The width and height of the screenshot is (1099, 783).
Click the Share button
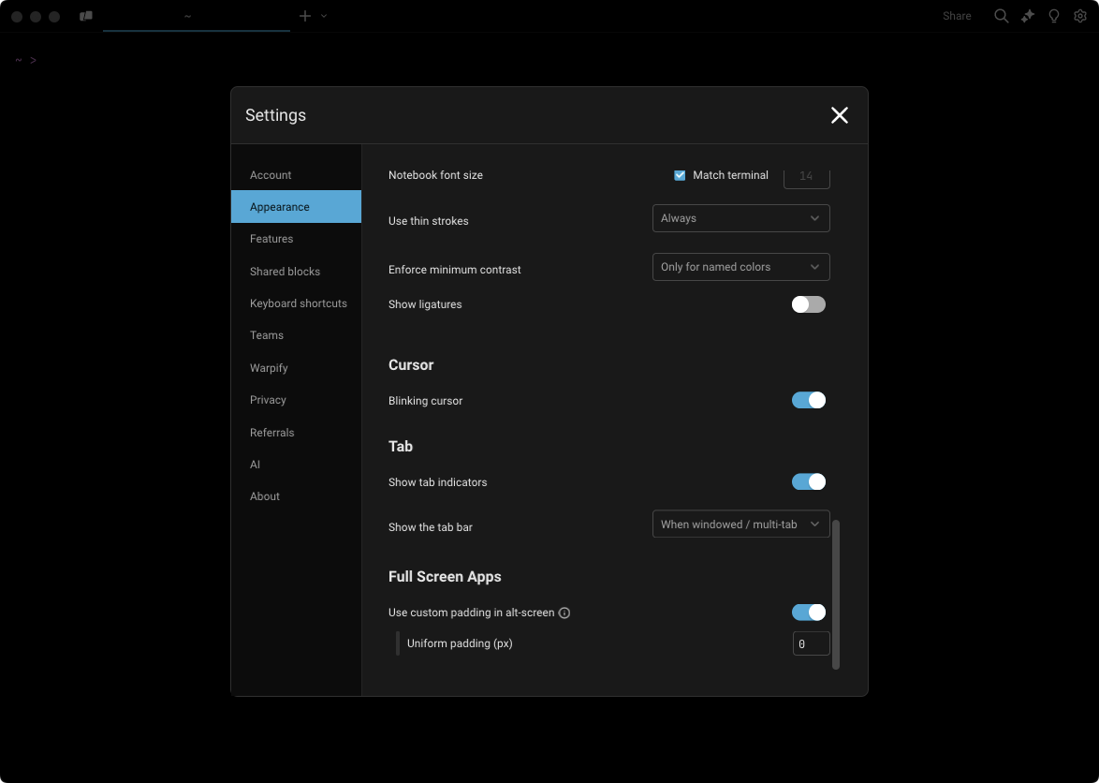point(956,16)
